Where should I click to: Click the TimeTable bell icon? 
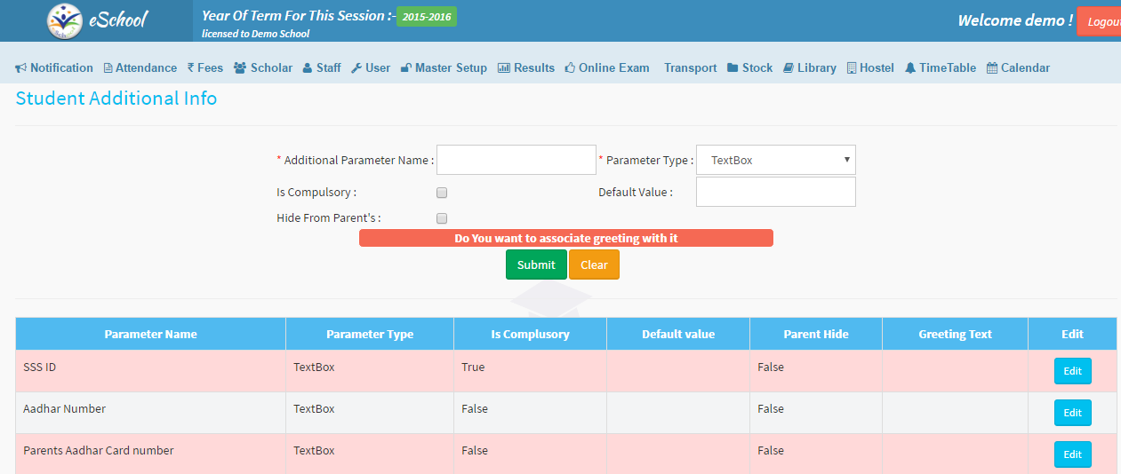910,68
